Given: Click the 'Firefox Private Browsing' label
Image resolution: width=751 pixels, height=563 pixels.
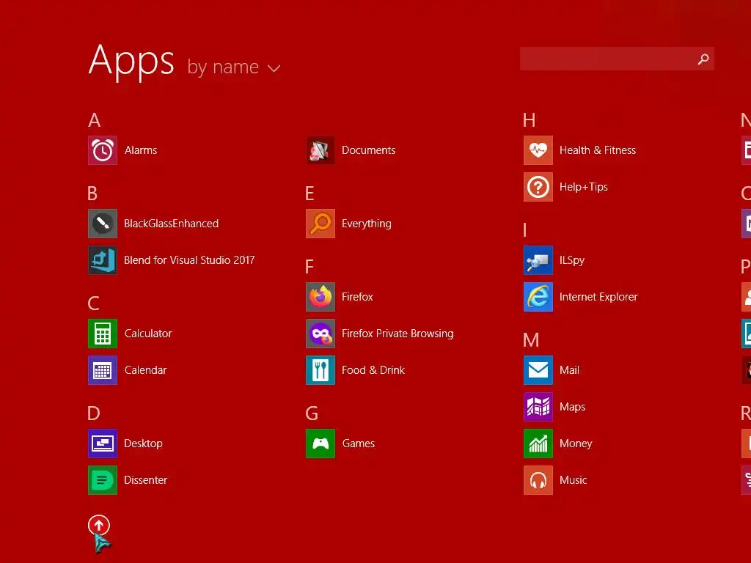Looking at the screenshot, I should tap(398, 334).
